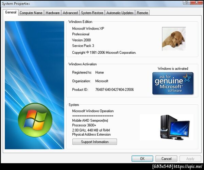The height and width of the screenshot is (170, 204).
Task: Go to the Advanced tab
Action: tap(70, 13)
